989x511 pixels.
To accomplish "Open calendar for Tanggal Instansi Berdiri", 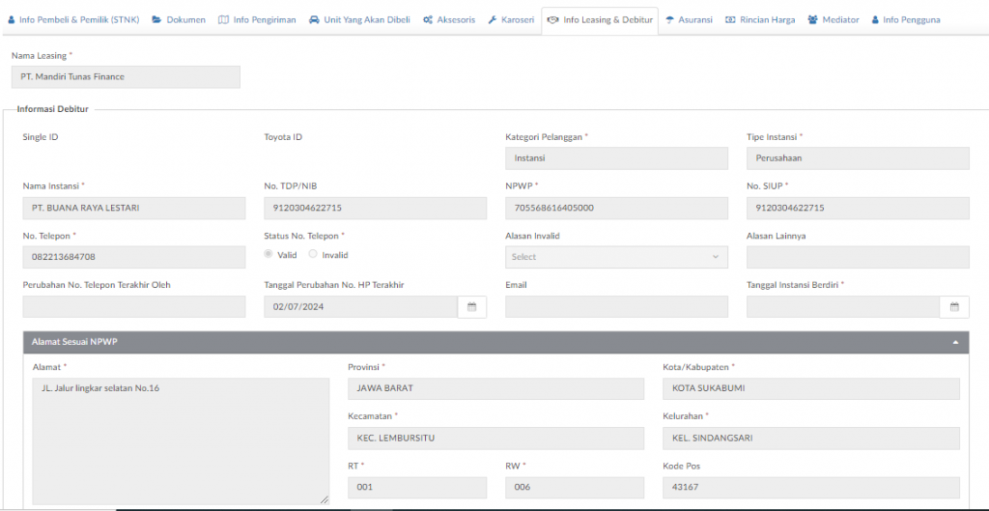I will [954, 306].
